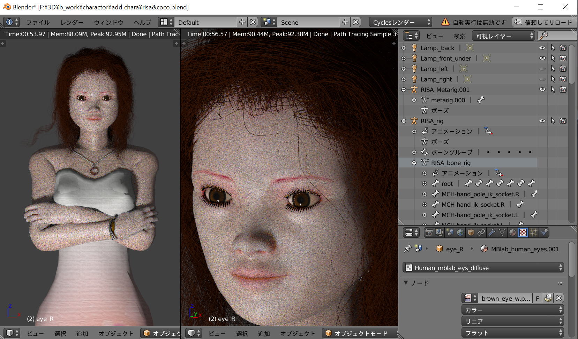The width and height of the screenshot is (578, 339).
Task: Open the Render properties camera tab
Action: point(429,232)
